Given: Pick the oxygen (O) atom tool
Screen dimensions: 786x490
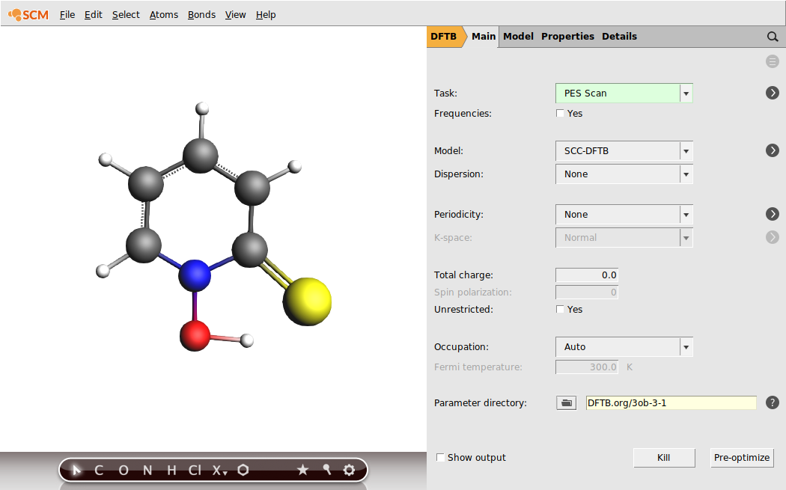Looking at the screenshot, I should click(124, 470).
